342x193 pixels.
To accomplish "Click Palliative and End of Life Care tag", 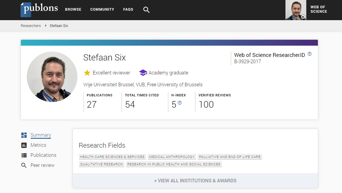I will click(x=230, y=157).
